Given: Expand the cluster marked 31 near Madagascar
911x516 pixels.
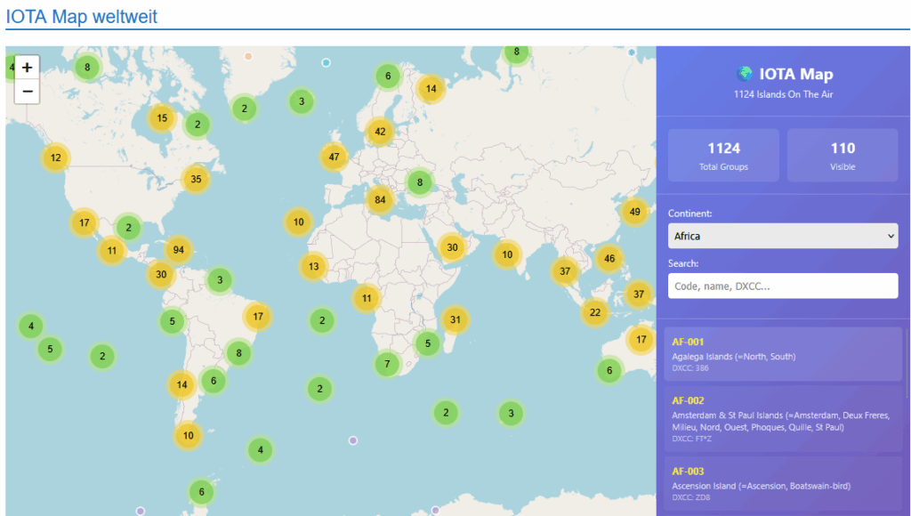Looking at the screenshot, I should coord(455,319).
